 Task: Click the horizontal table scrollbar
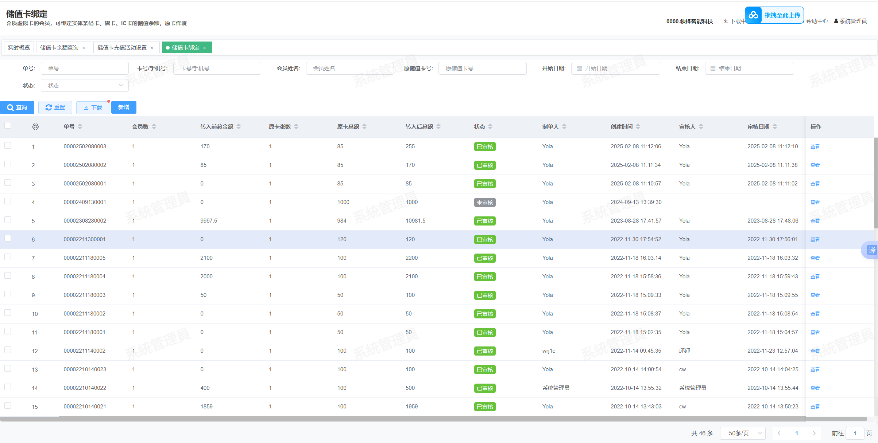coord(433,419)
